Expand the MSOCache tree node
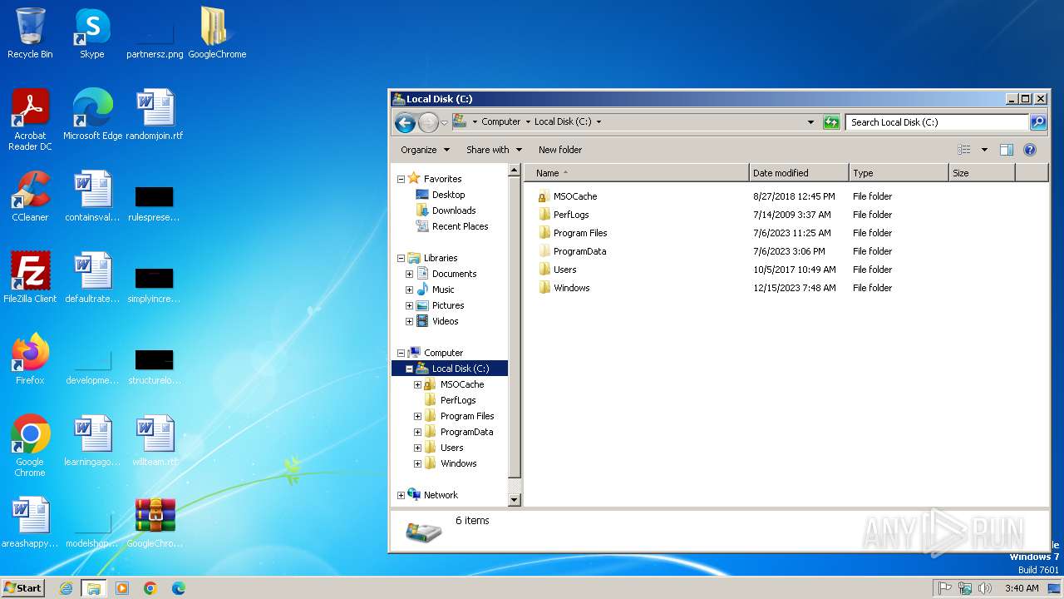This screenshot has height=599, width=1064. (x=417, y=384)
